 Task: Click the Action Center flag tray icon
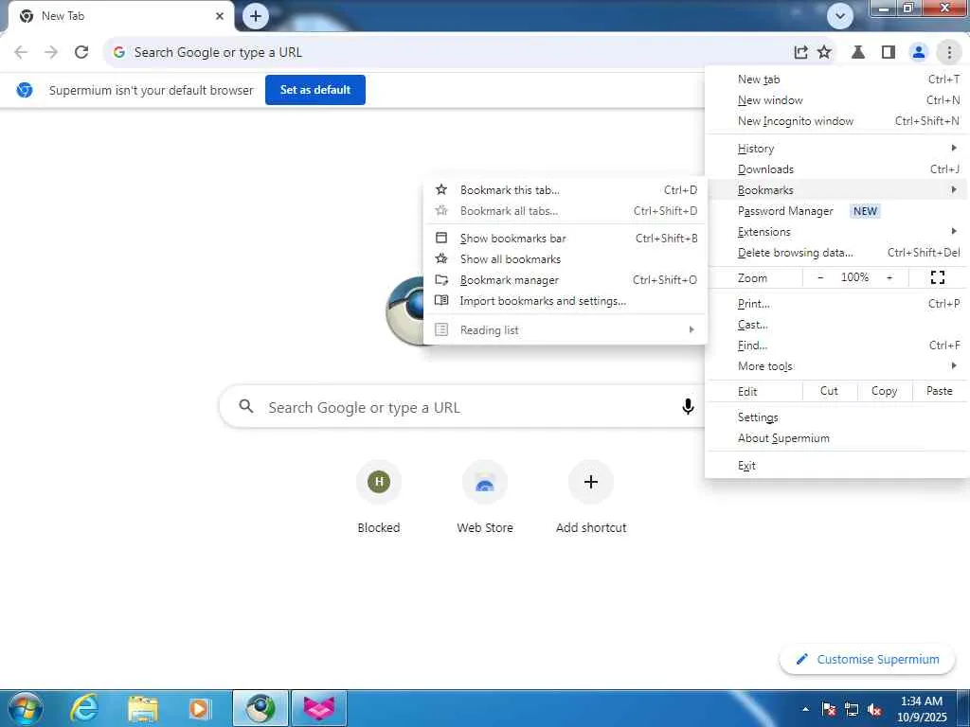point(829,709)
